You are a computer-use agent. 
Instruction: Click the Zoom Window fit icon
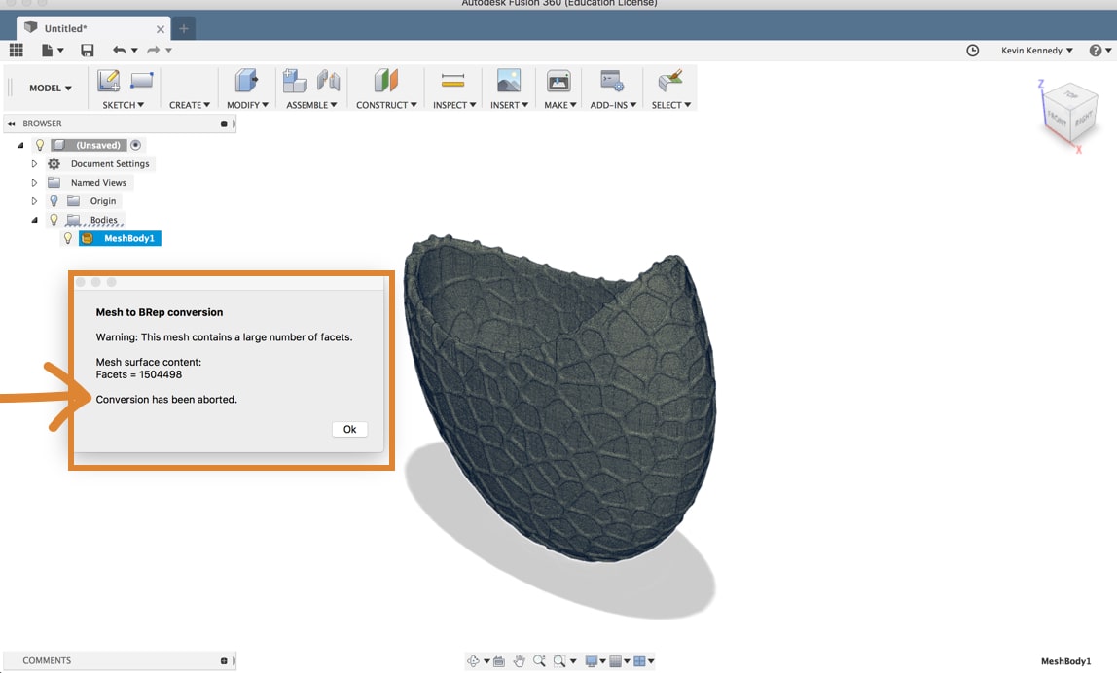click(x=559, y=661)
